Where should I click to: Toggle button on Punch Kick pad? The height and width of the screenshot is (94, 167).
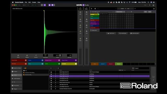point(26,60)
